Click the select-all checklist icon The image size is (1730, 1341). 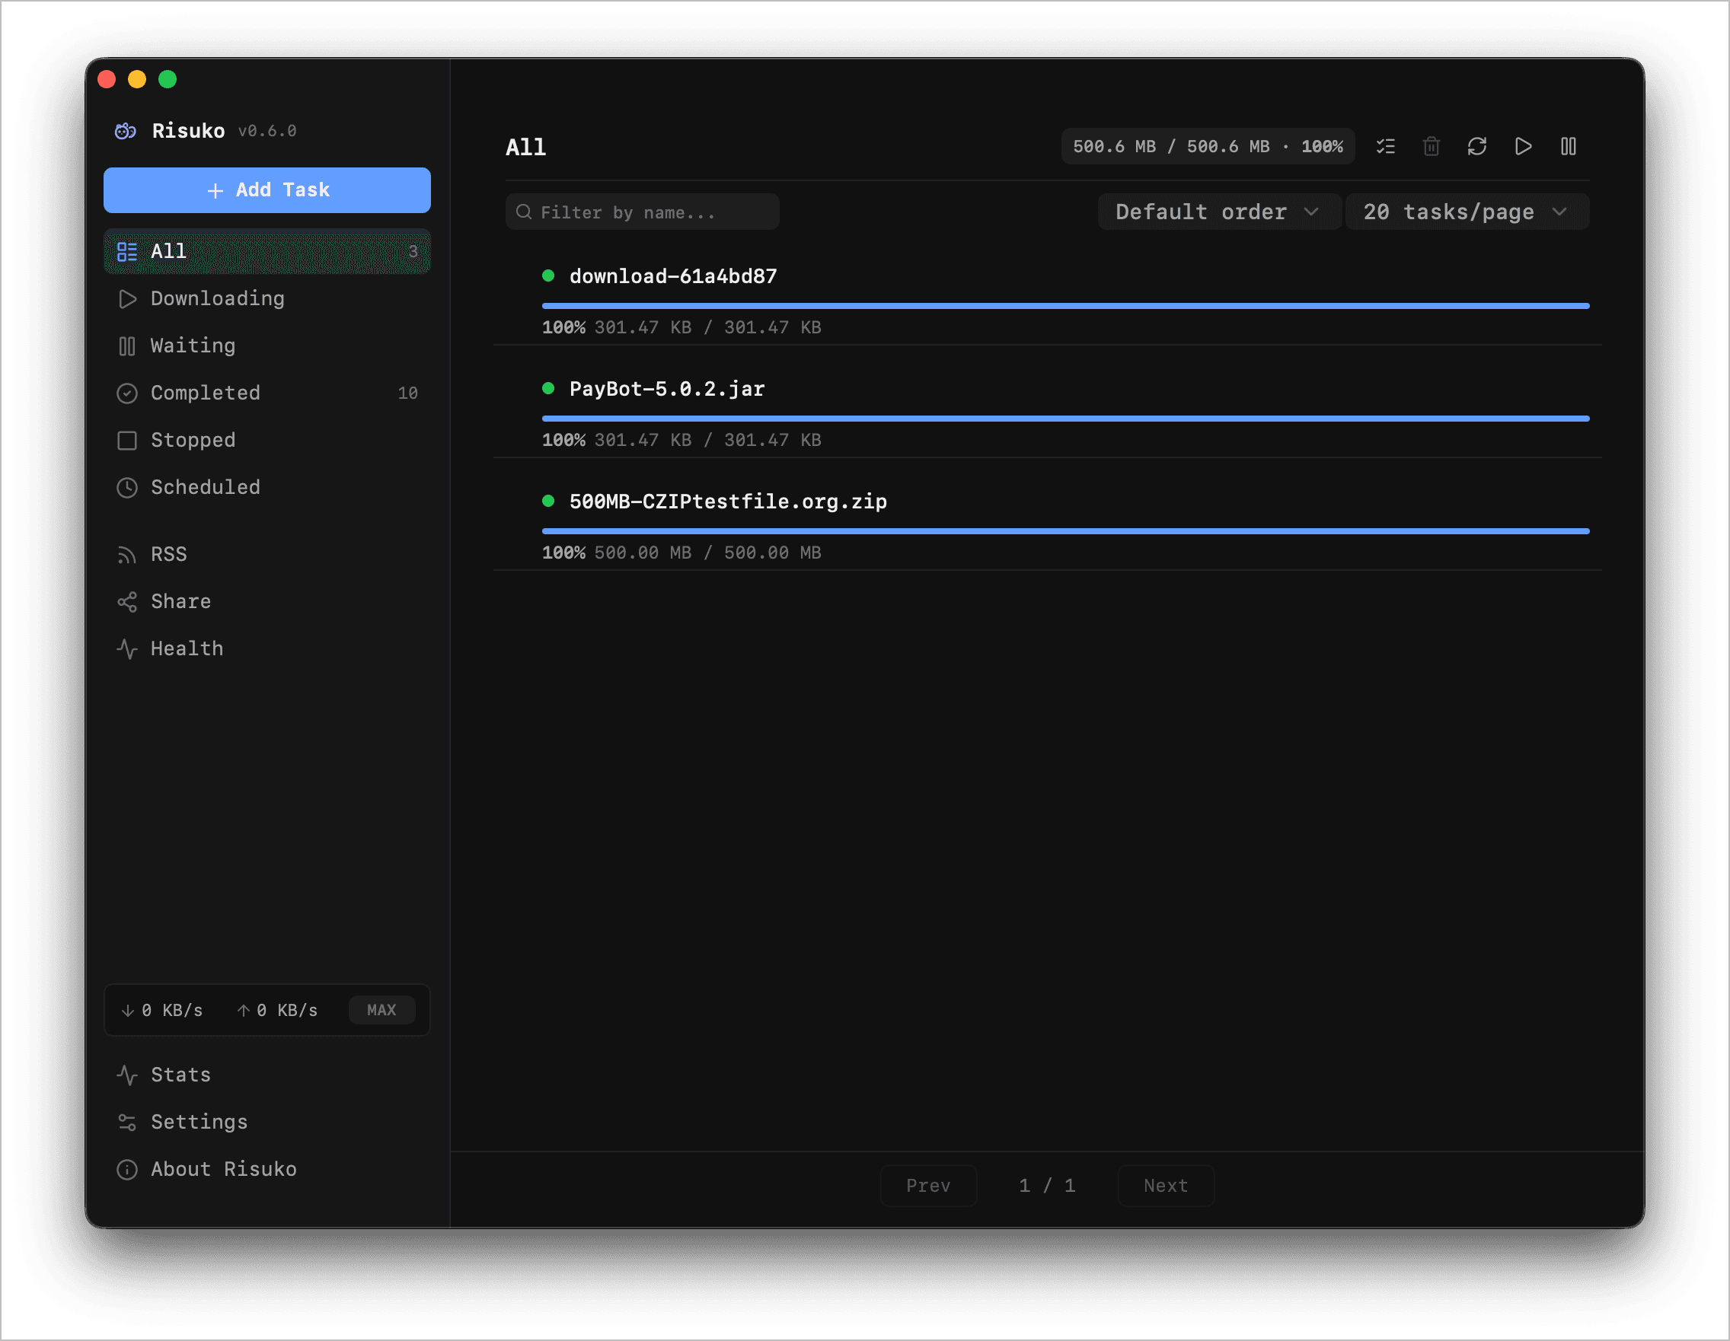click(1385, 146)
